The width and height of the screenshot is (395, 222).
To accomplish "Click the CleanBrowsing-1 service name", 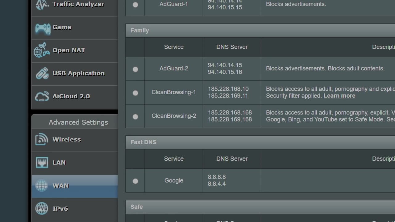I will pyautogui.click(x=174, y=92).
